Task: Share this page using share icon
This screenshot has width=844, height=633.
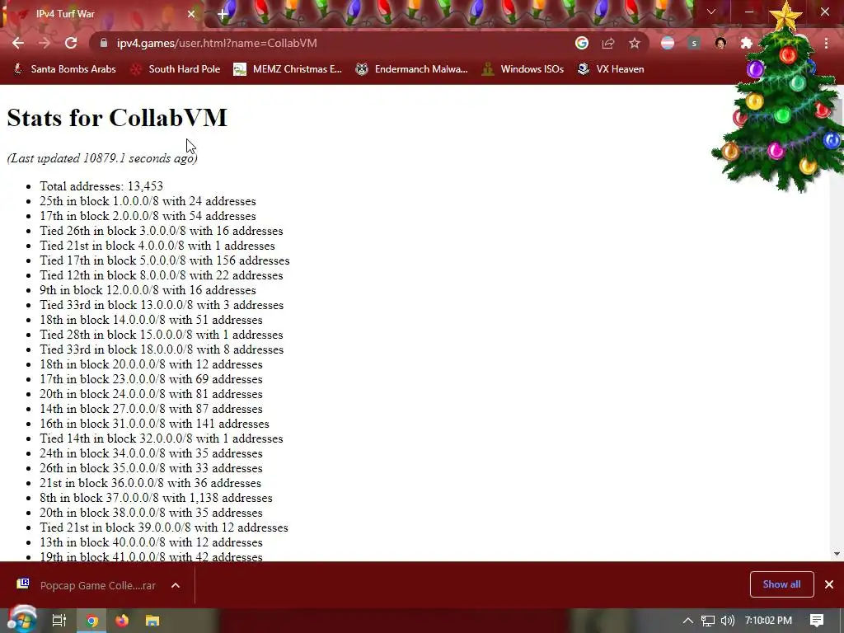Action: coord(608,43)
